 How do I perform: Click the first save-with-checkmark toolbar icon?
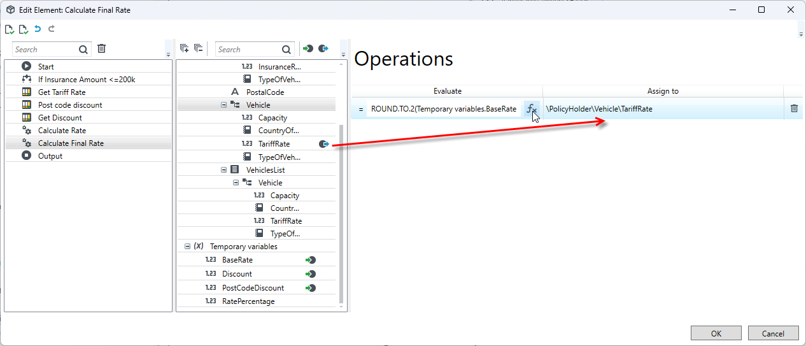(10, 29)
